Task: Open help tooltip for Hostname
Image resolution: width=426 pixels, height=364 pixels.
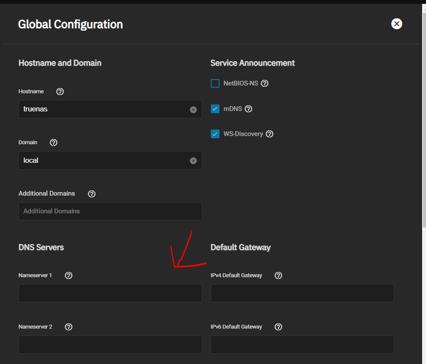Action: pyautogui.click(x=60, y=92)
